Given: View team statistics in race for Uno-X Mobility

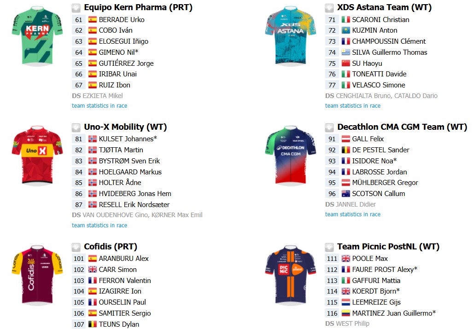Looking at the screenshot, I should click(99, 225).
